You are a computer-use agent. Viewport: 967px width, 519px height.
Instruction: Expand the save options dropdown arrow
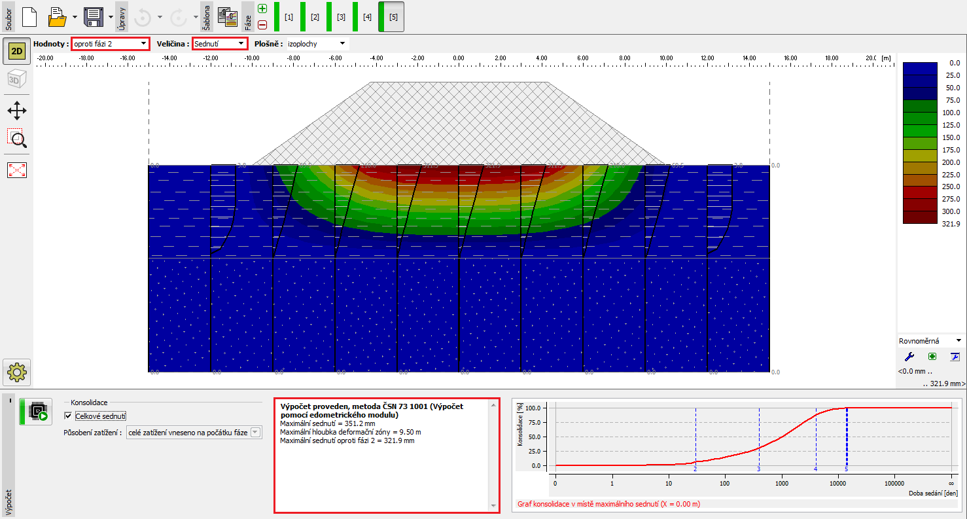[111, 17]
